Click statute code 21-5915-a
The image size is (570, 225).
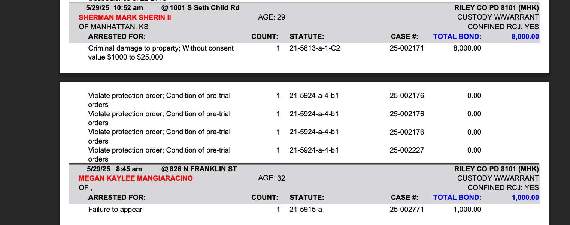tap(306, 210)
